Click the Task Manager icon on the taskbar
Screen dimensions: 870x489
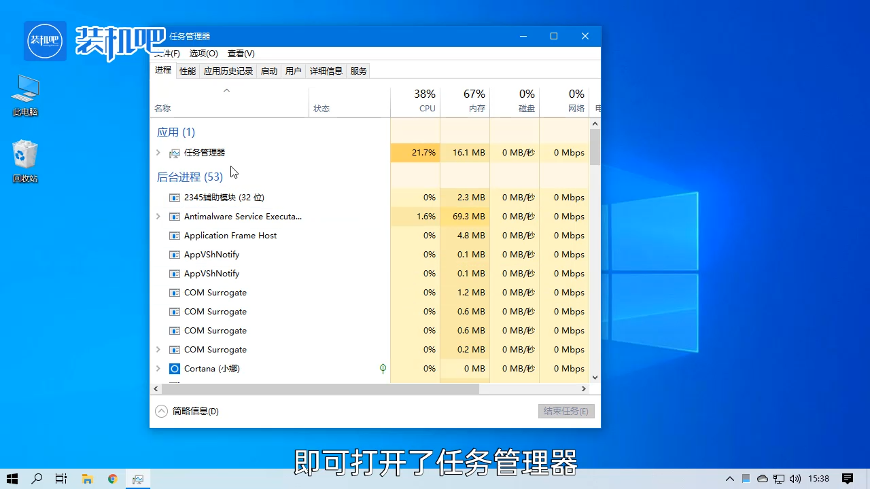[137, 479]
